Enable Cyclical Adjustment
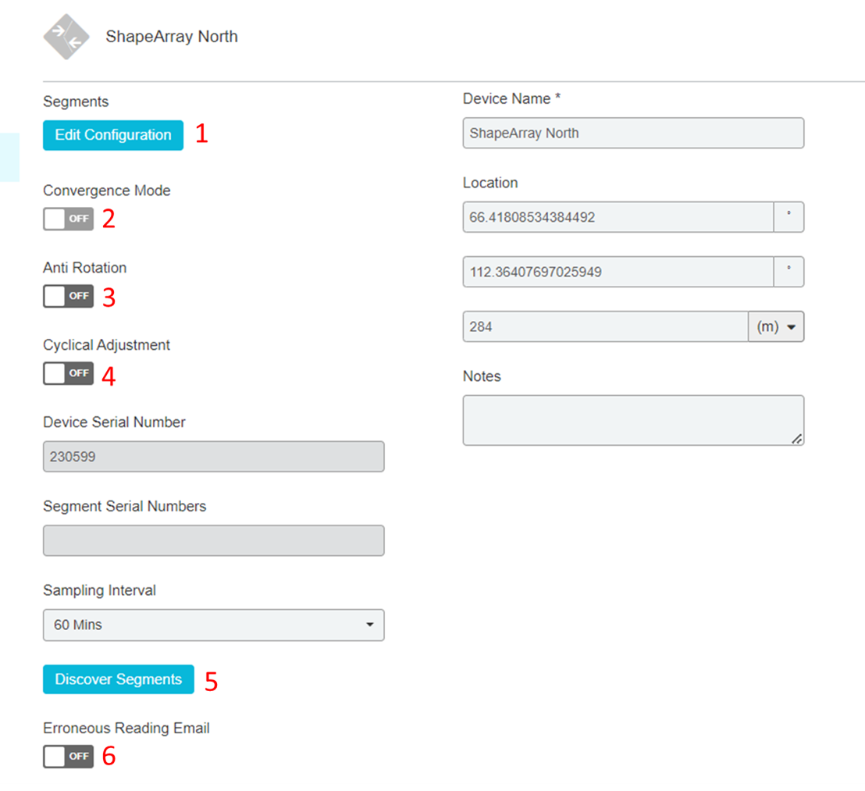This screenshot has height=791, width=865. 68,373
